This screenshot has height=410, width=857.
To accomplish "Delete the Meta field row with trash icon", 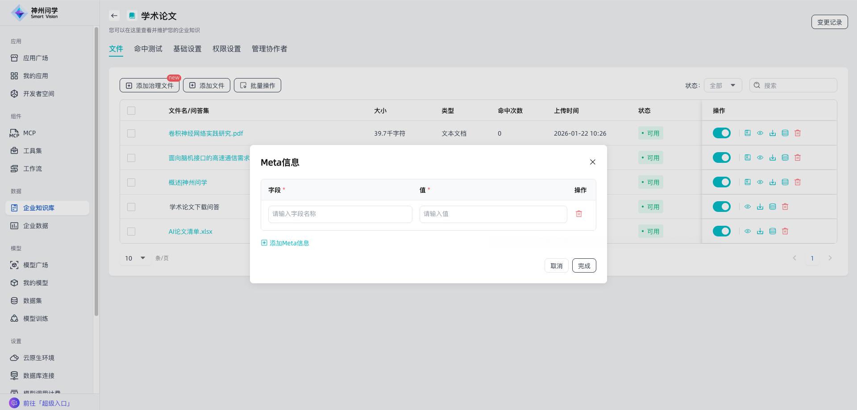I will click(579, 214).
